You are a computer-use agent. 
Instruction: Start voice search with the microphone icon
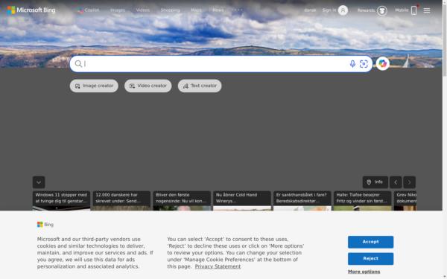(352, 64)
